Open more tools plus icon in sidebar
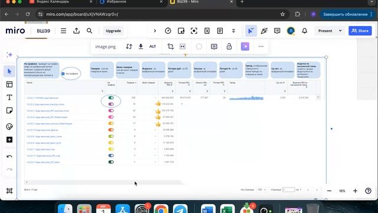Screen dimensions: 378x213 (9, 140)
